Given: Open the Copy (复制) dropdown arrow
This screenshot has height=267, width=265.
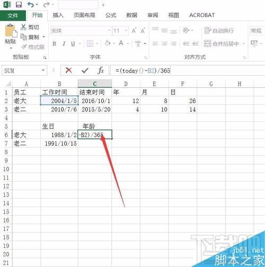Looking at the screenshot, I should click(x=43, y=37).
